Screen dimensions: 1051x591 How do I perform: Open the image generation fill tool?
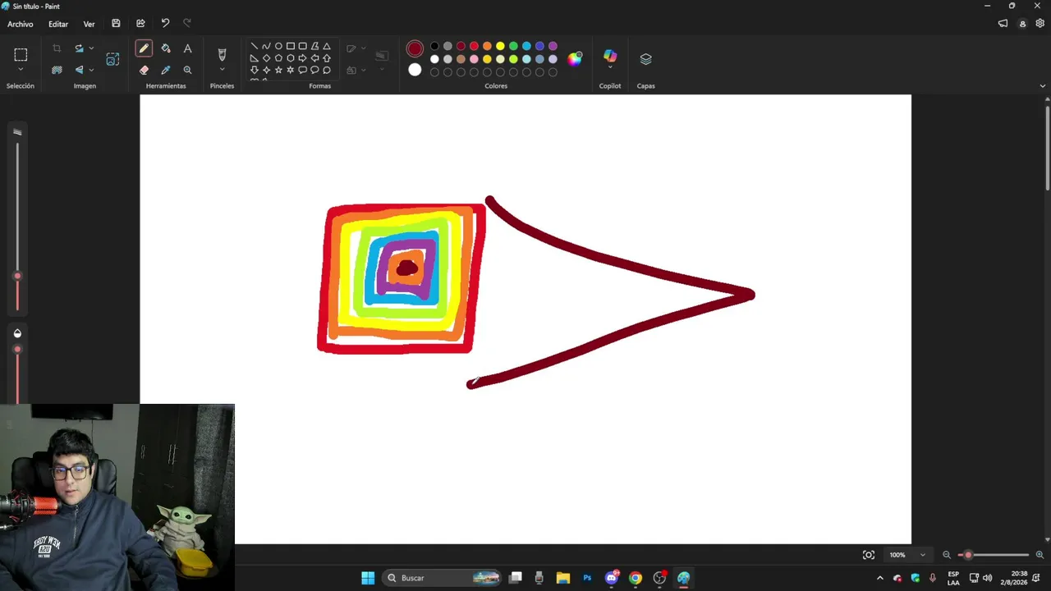(112, 59)
